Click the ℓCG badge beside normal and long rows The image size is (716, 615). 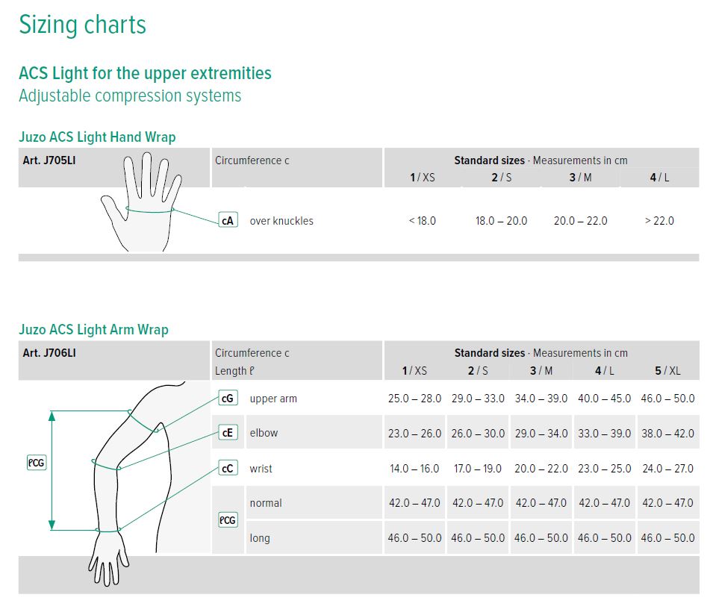click(x=228, y=520)
